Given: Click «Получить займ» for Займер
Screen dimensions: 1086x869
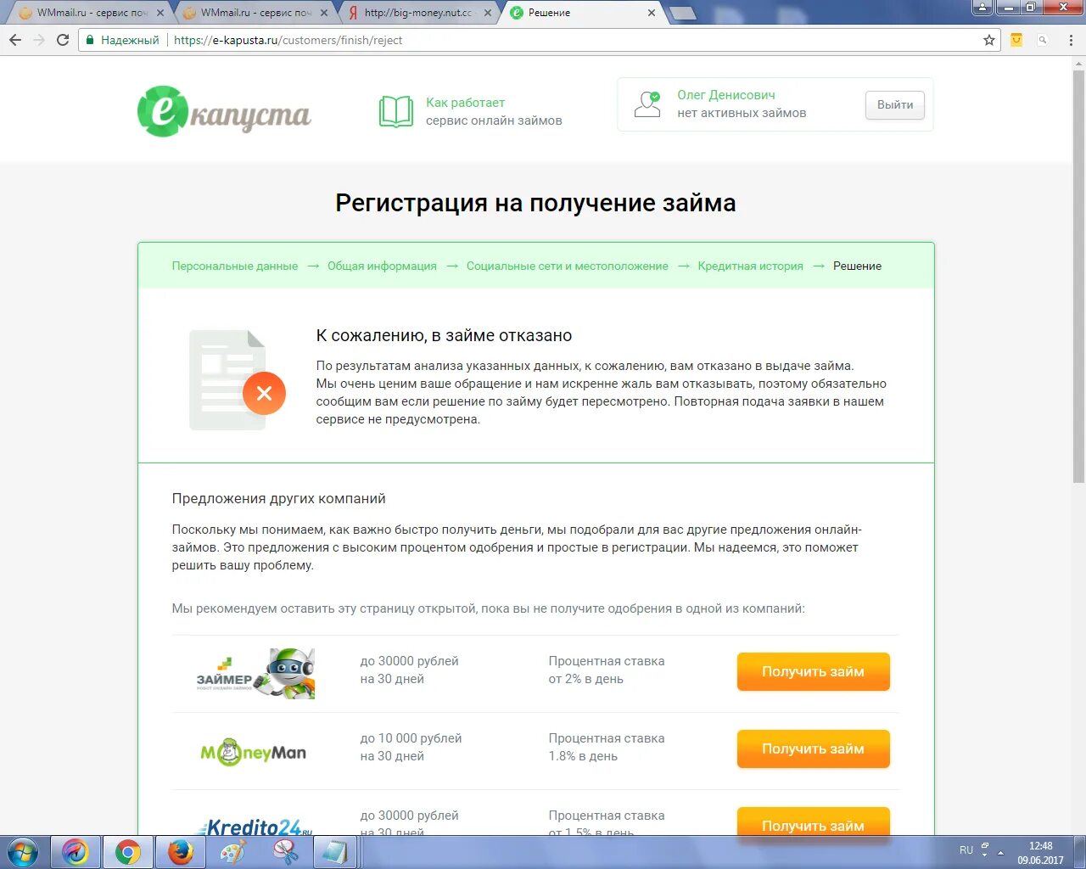Looking at the screenshot, I should click(x=812, y=671).
